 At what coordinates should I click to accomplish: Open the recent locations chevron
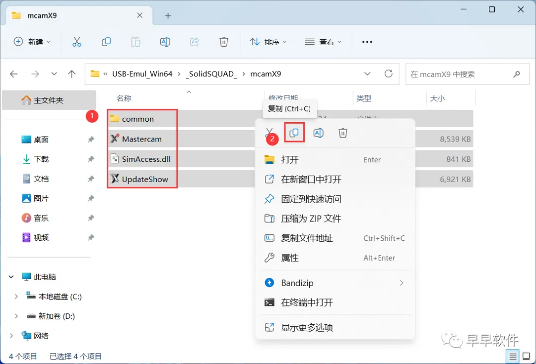[54, 74]
